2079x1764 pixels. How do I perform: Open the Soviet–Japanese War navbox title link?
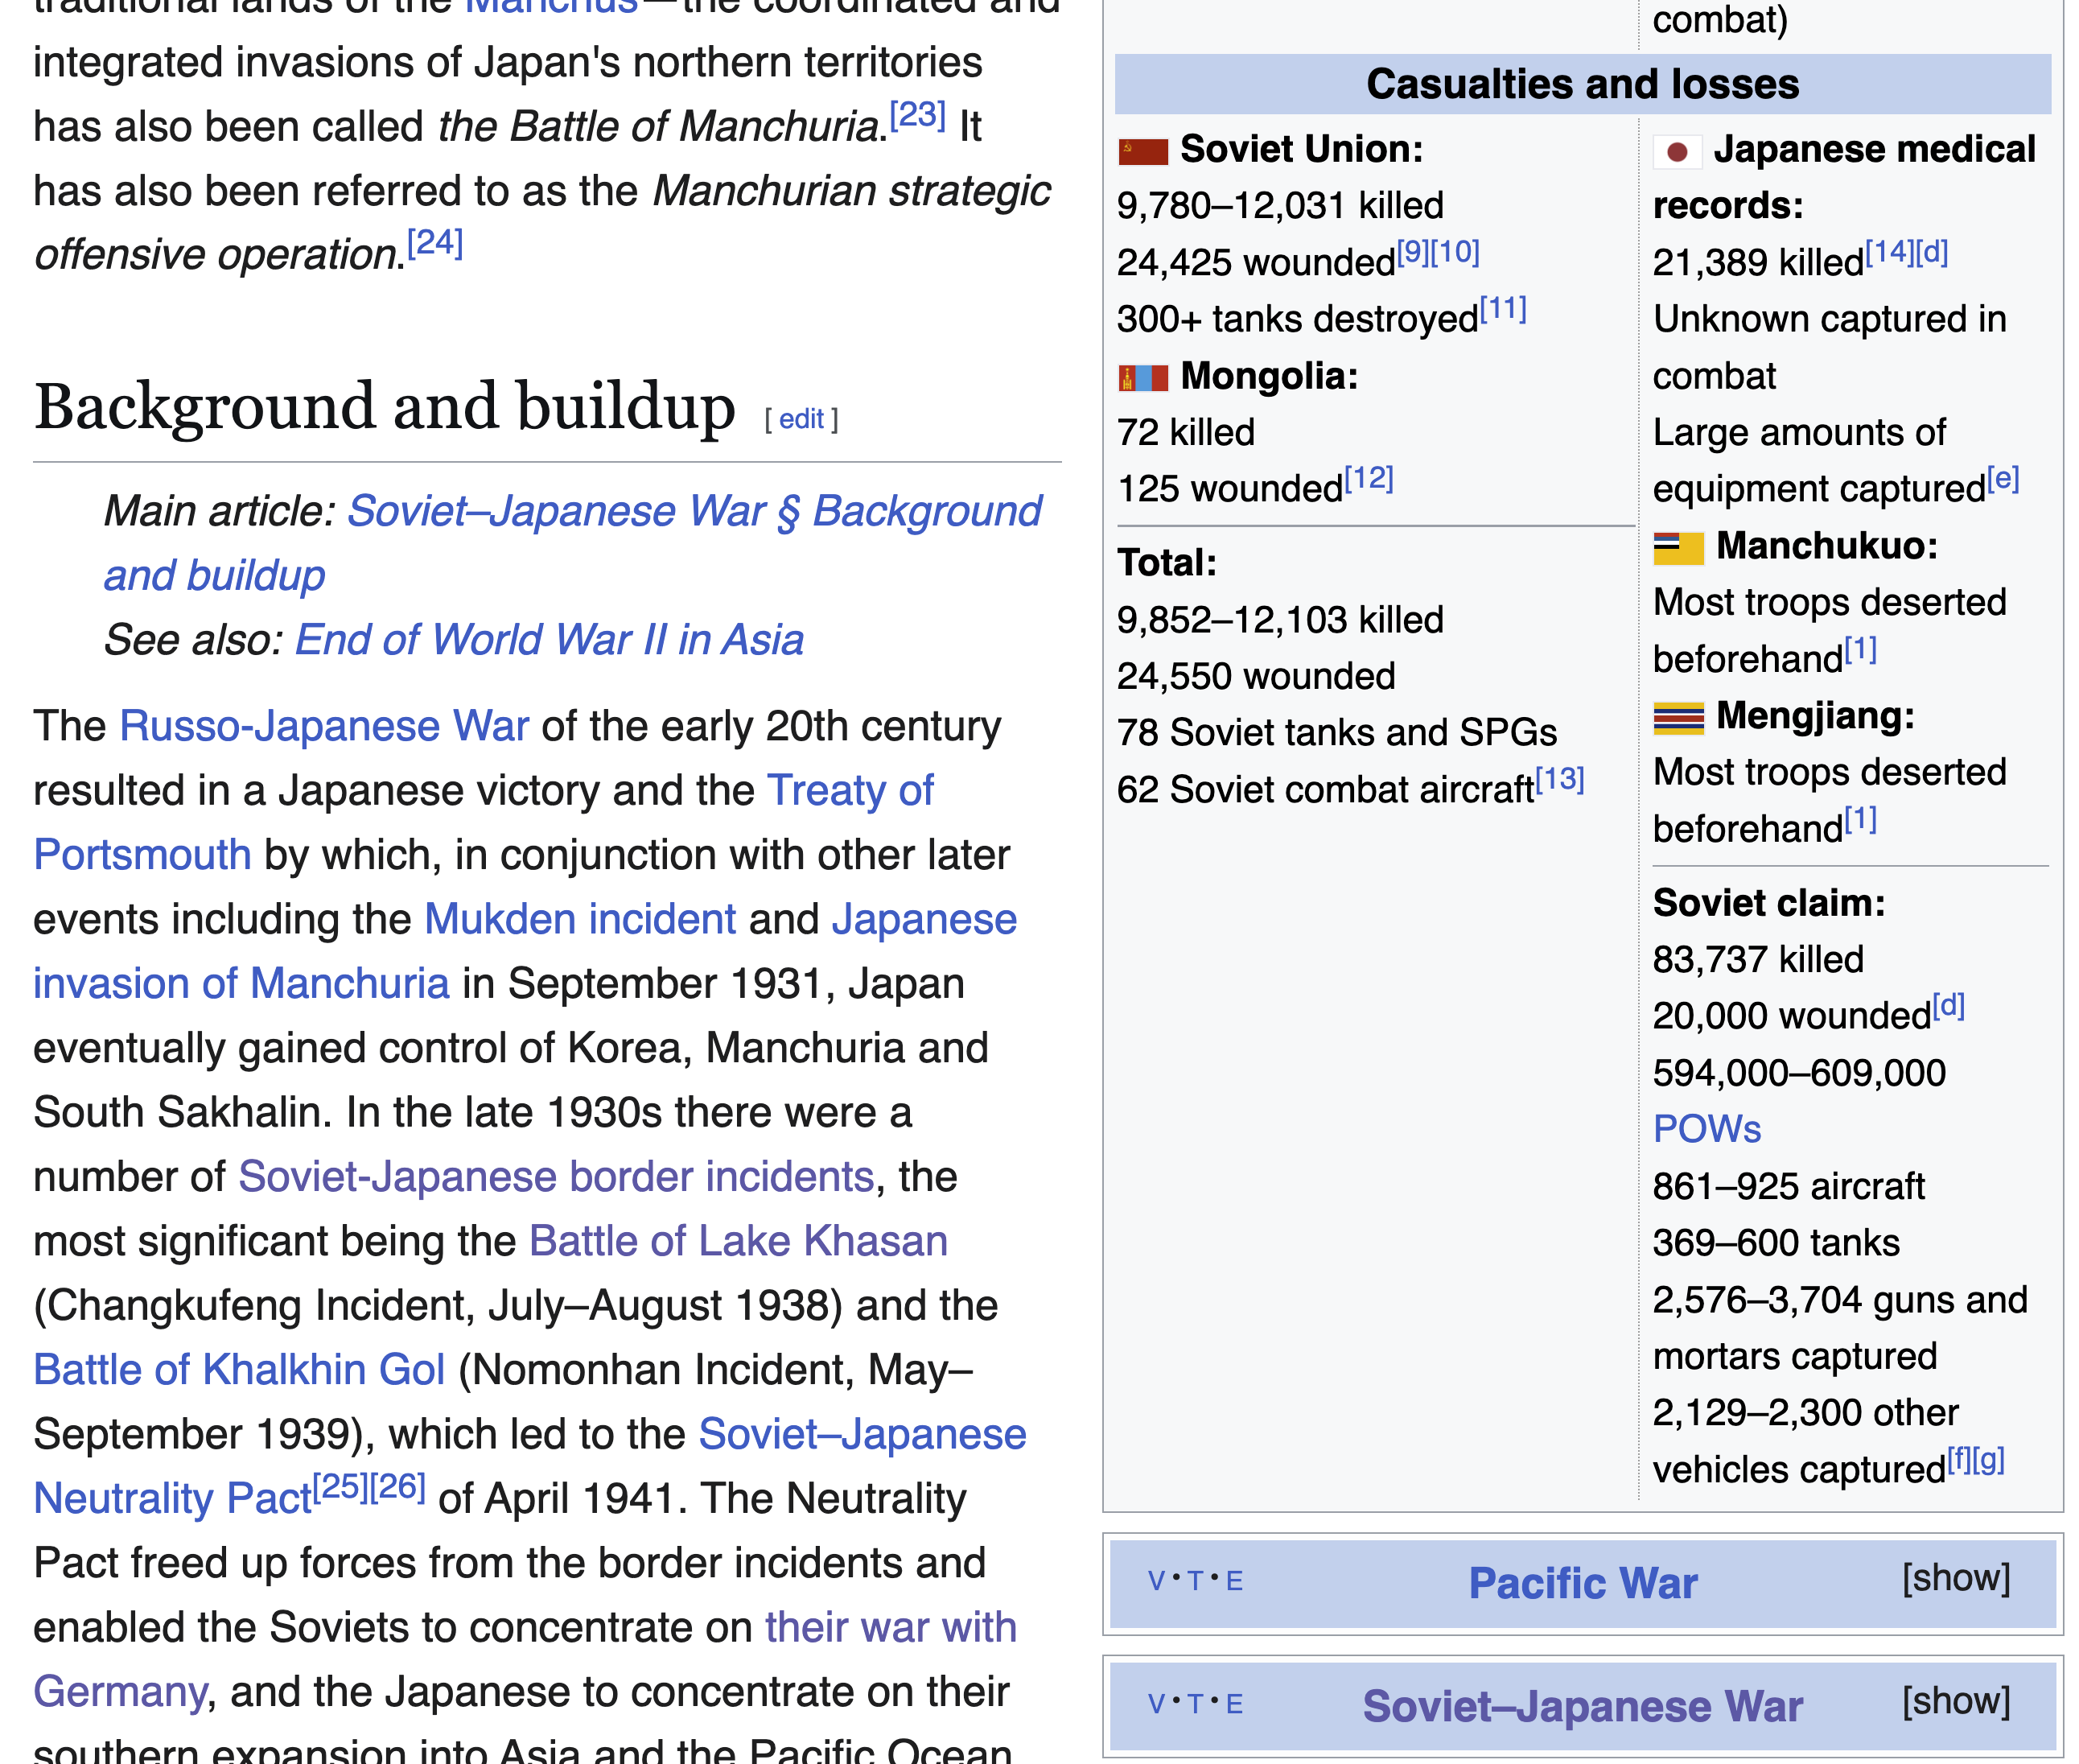pos(1583,1706)
